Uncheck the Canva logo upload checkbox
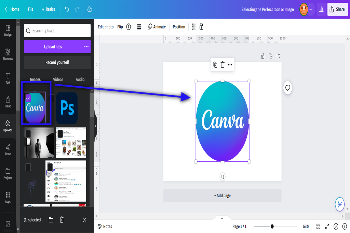The height and width of the screenshot is (233, 350). 28,98
